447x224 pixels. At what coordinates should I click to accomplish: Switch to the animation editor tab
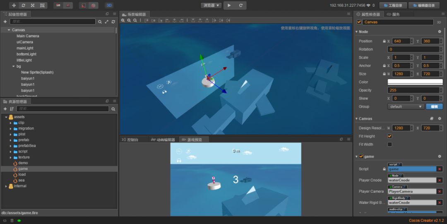pos(163,140)
